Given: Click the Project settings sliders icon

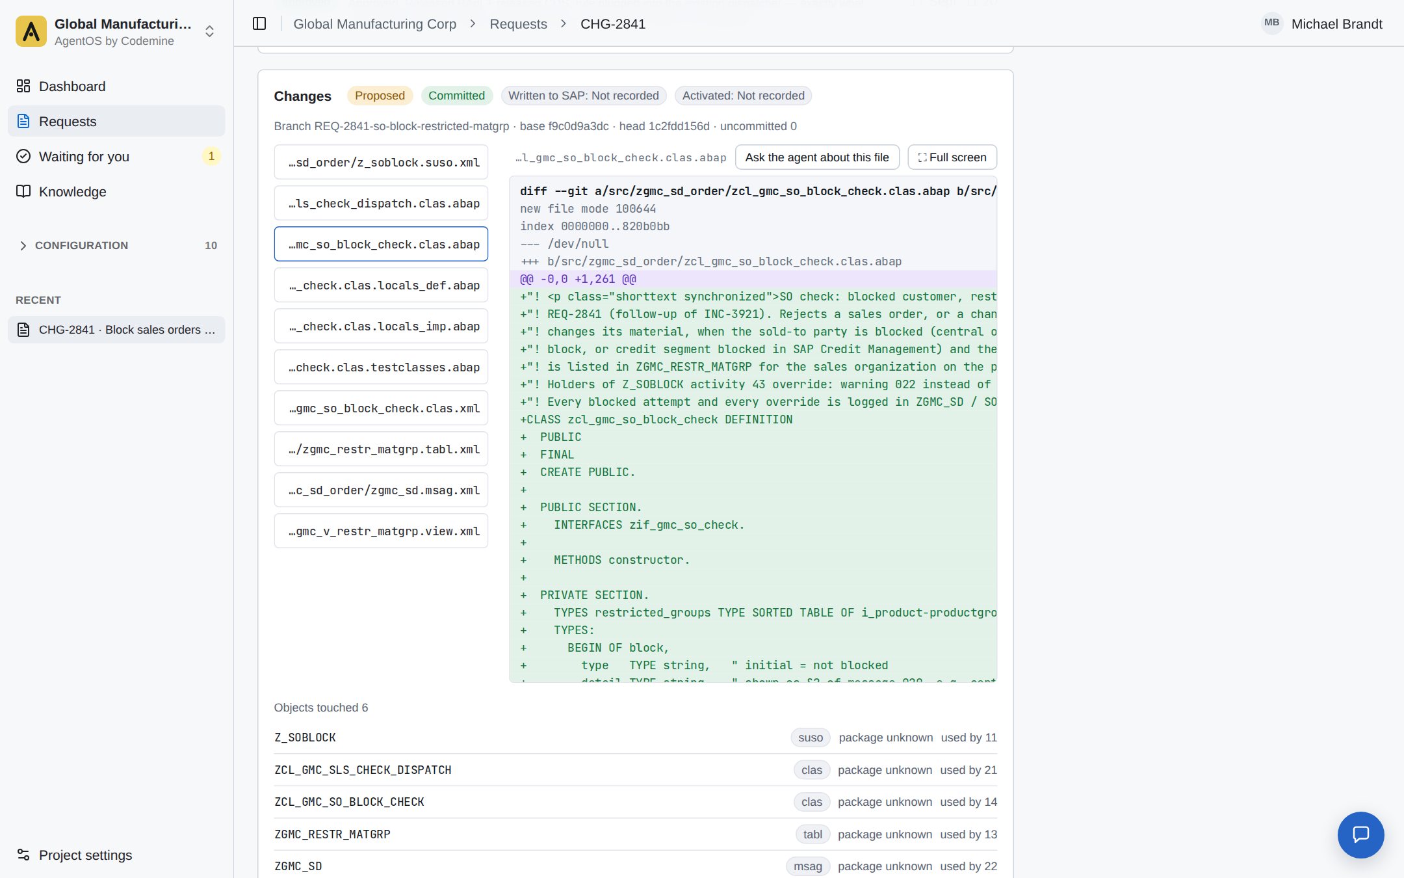Looking at the screenshot, I should (23, 855).
